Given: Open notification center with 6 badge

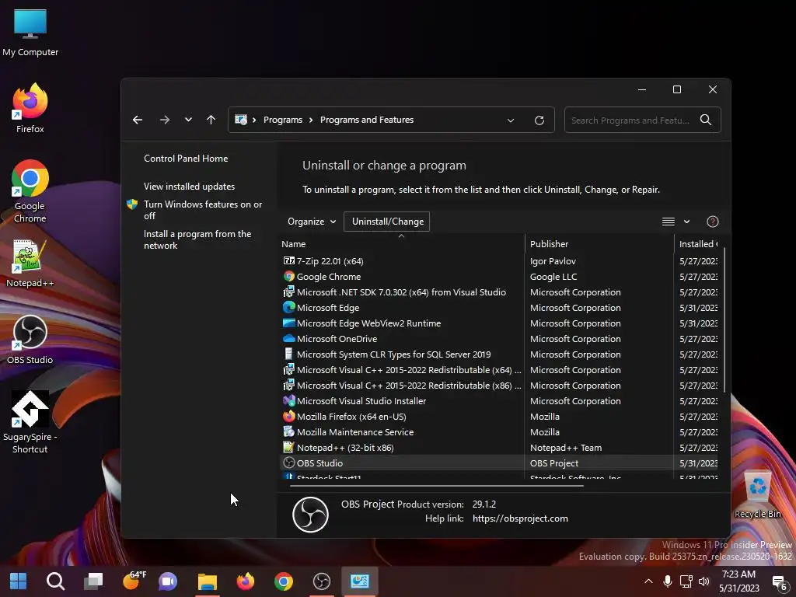Looking at the screenshot, I should 779,582.
